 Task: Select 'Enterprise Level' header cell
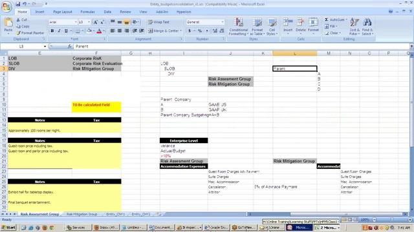184,140
